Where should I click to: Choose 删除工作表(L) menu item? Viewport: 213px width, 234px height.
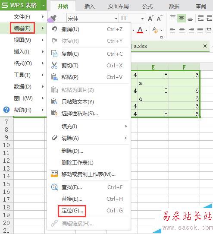89,163
